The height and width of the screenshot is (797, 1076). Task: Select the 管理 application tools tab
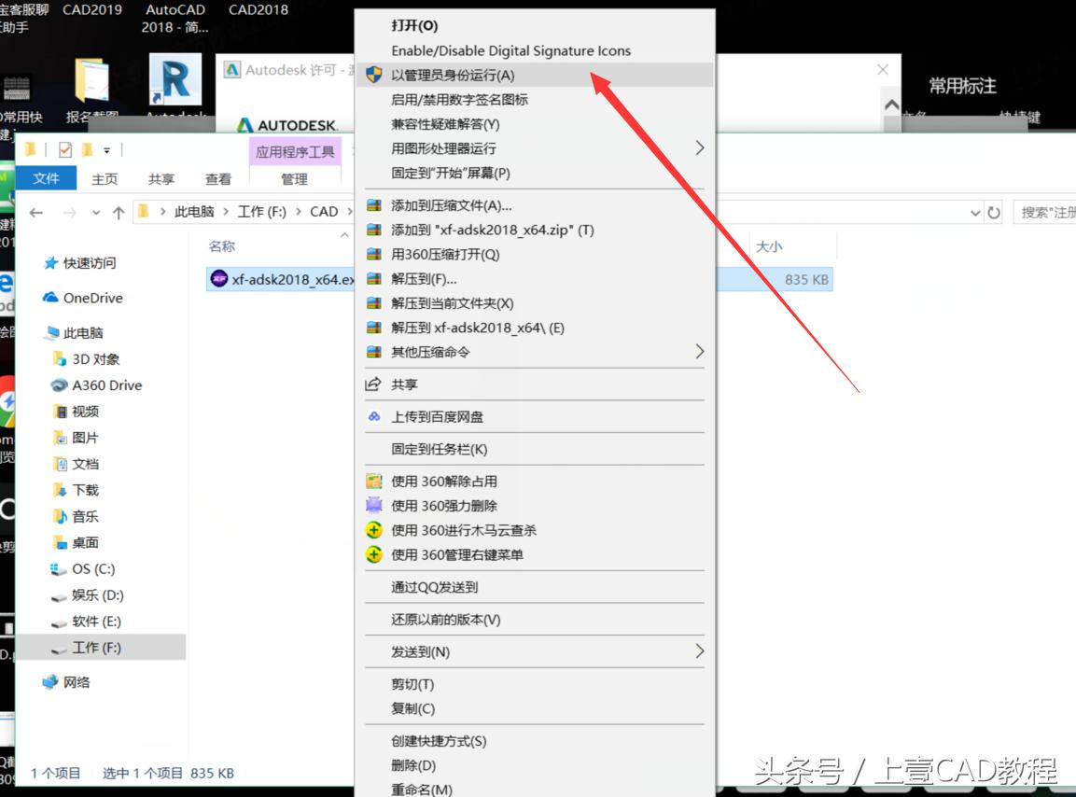296,179
